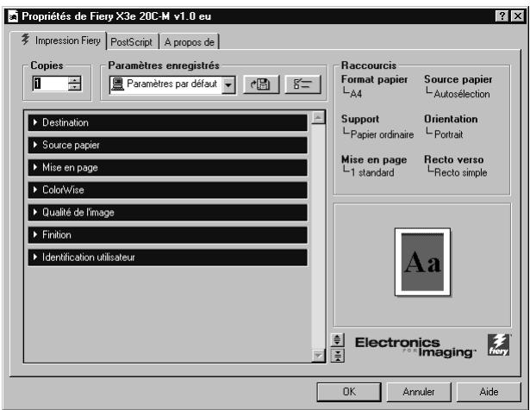Screen dimensions: 530x410
Task: Click the Electronics for Imaging logo
Action: pyautogui.click(x=415, y=347)
